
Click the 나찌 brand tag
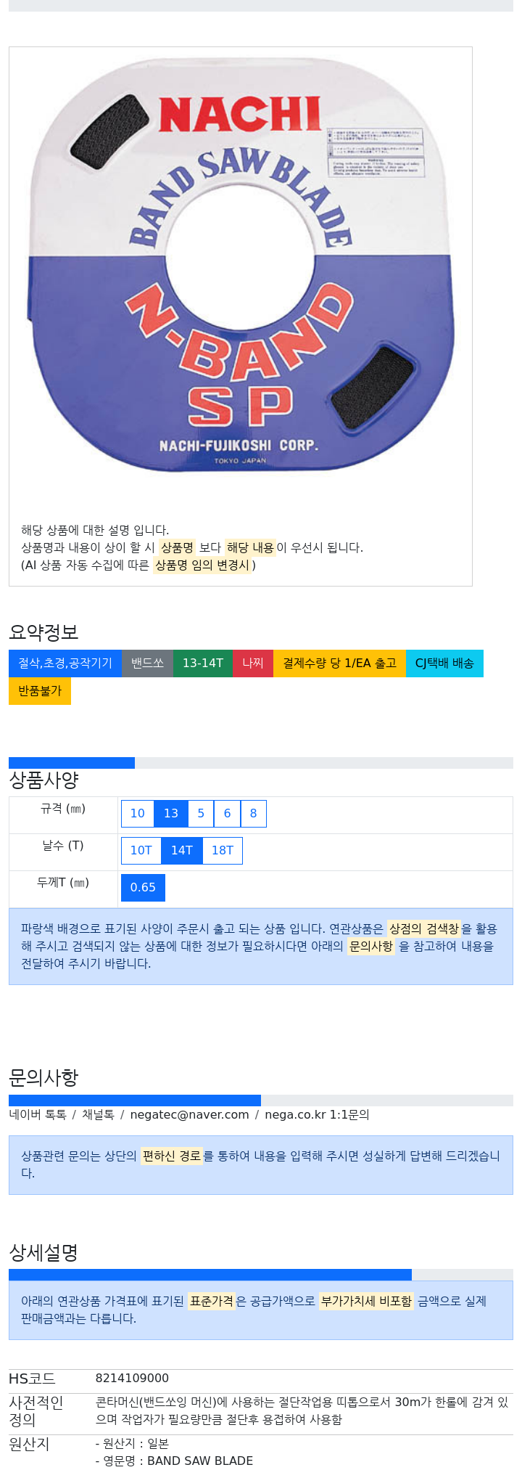pyautogui.click(x=253, y=663)
